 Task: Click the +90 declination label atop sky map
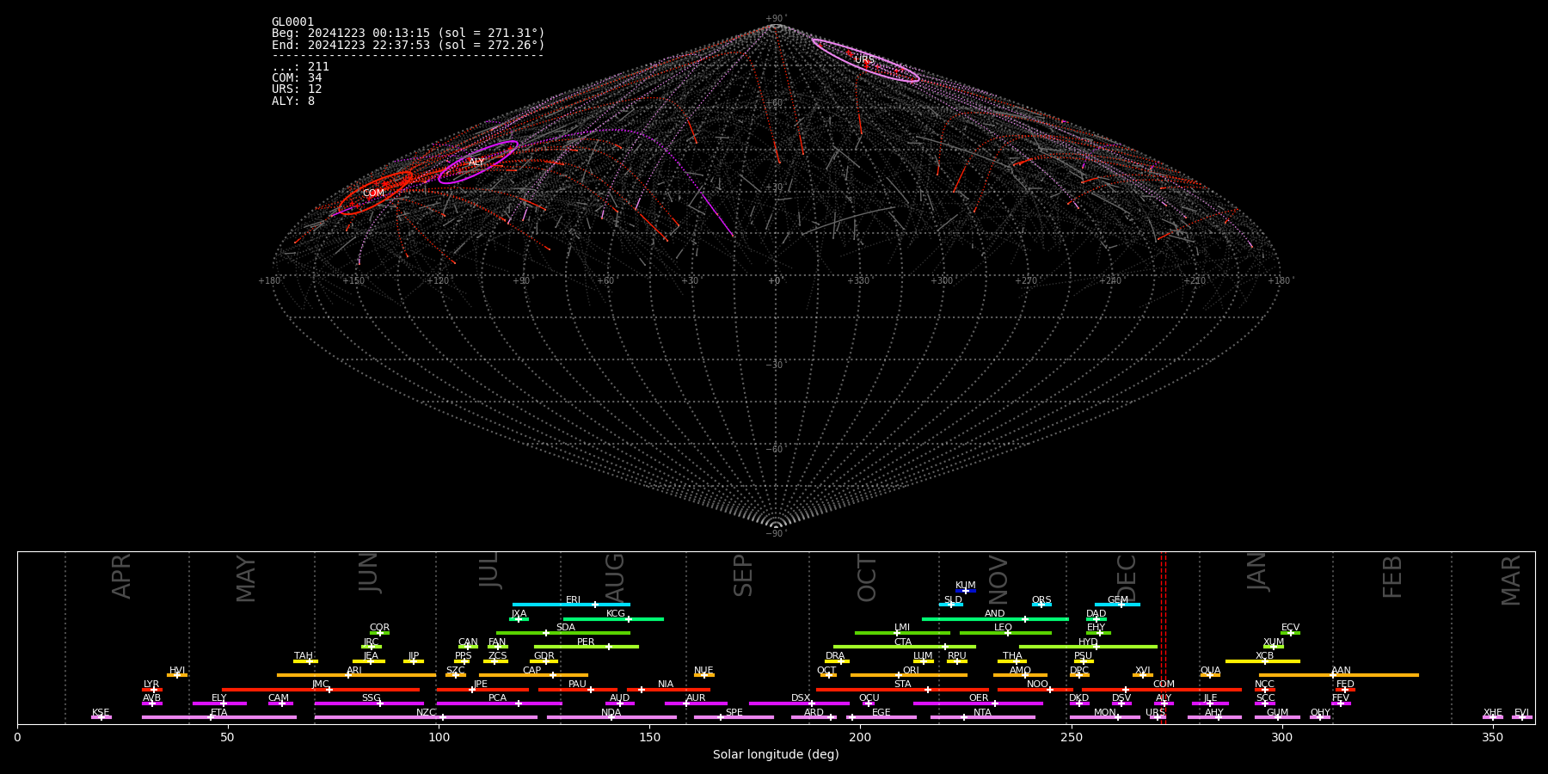pos(776,19)
